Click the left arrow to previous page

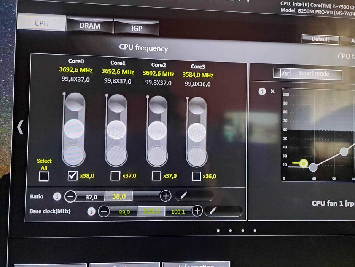[21, 127]
